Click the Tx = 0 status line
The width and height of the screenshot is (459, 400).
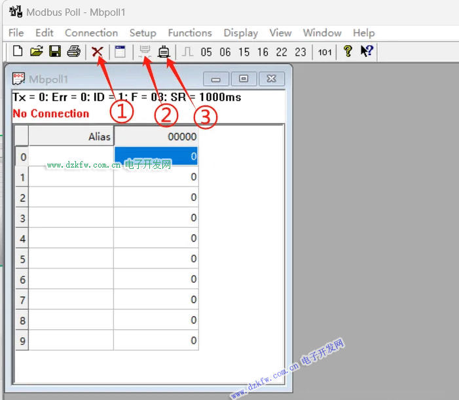[x=127, y=97]
